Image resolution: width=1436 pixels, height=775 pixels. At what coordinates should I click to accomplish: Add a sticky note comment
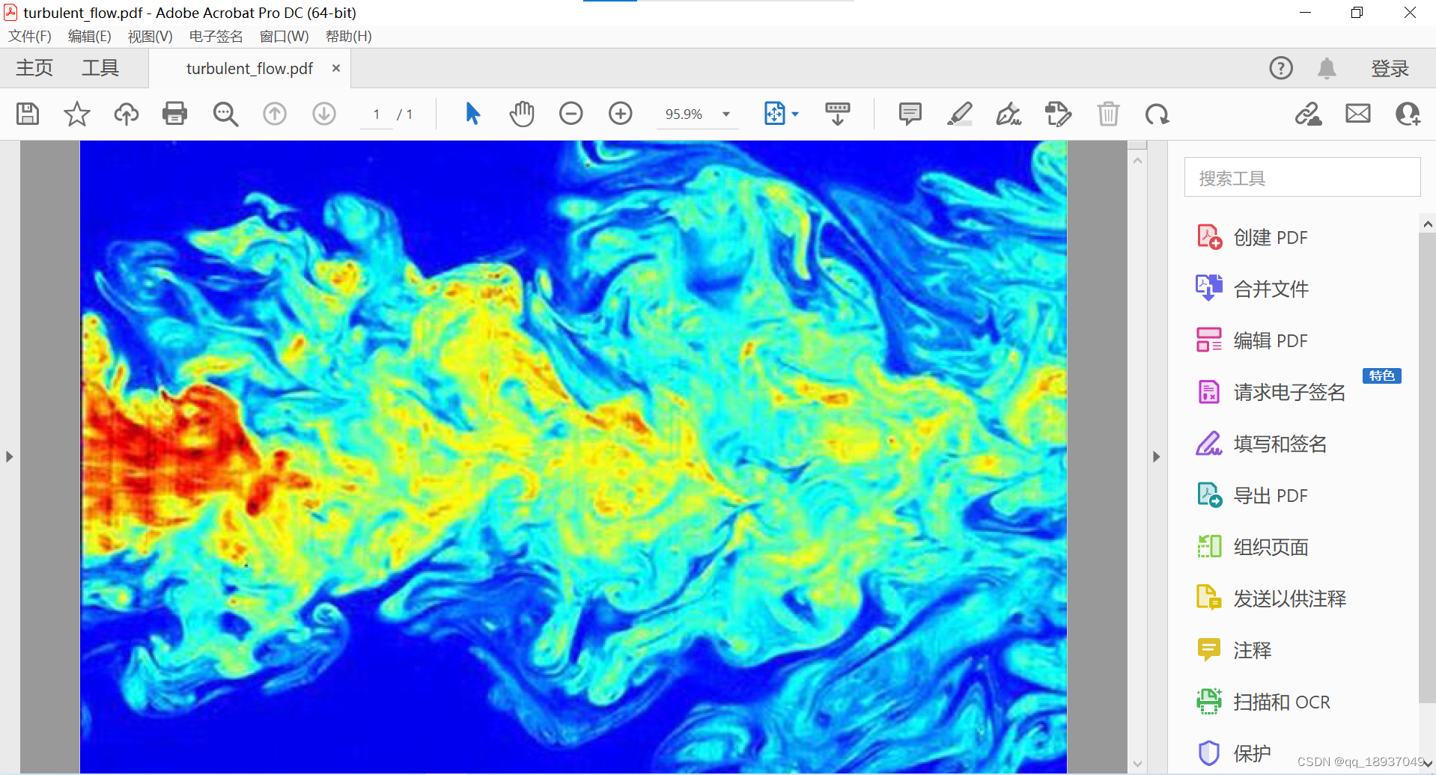point(910,114)
